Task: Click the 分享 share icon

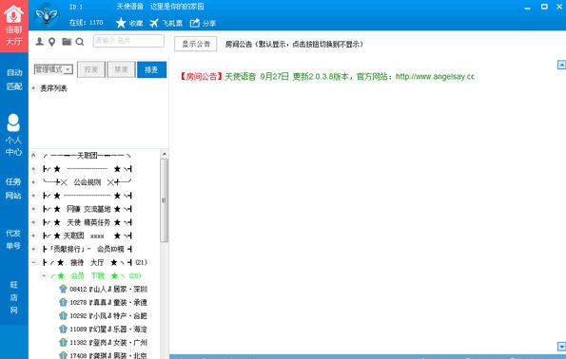Action: (195, 23)
